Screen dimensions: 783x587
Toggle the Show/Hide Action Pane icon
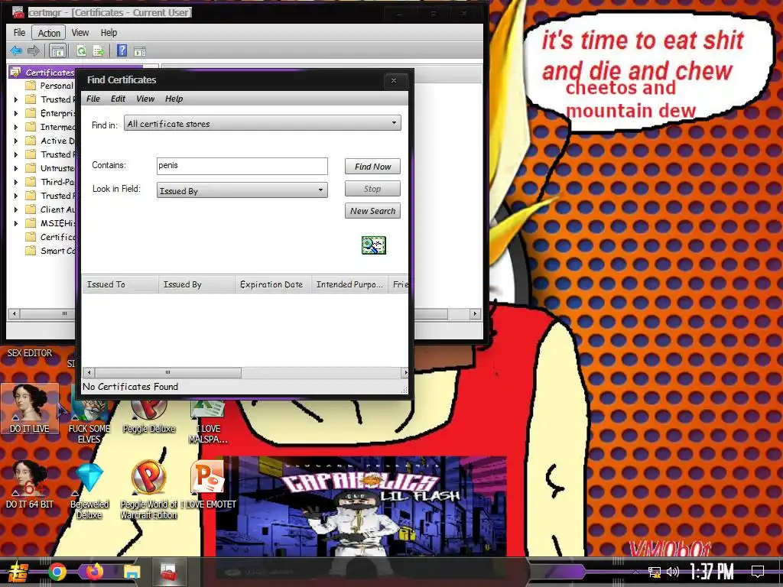click(140, 51)
